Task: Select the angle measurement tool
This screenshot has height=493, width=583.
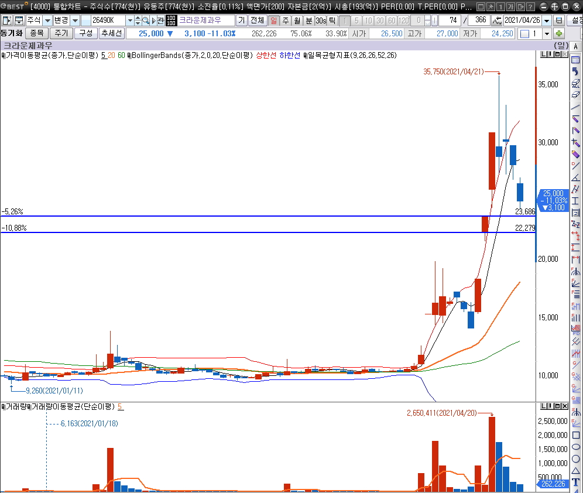Action: coord(575,178)
